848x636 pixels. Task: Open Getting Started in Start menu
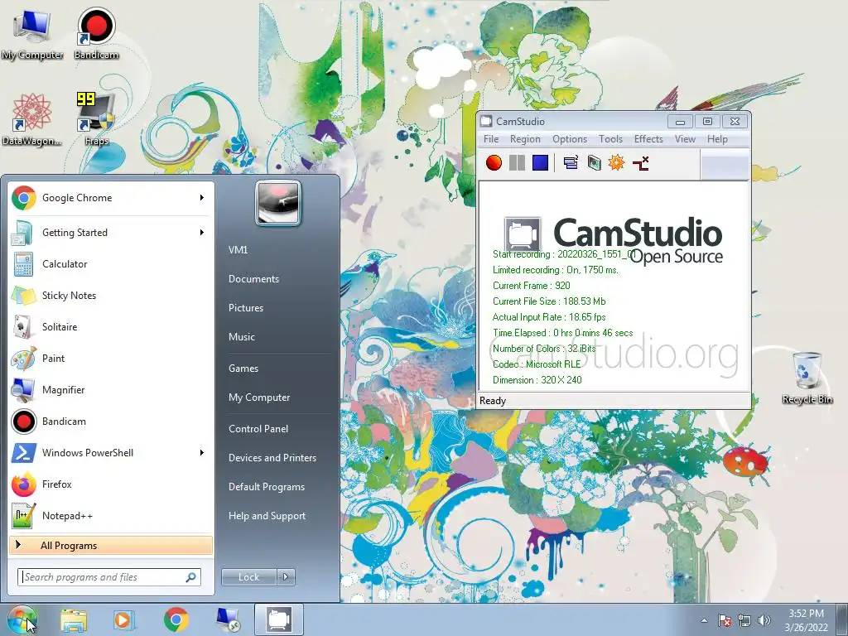click(x=111, y=233)
